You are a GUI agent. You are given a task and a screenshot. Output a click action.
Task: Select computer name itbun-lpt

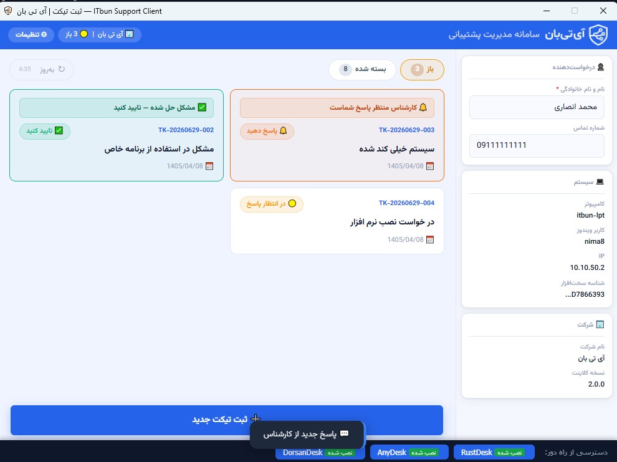(x=590, y=215)
